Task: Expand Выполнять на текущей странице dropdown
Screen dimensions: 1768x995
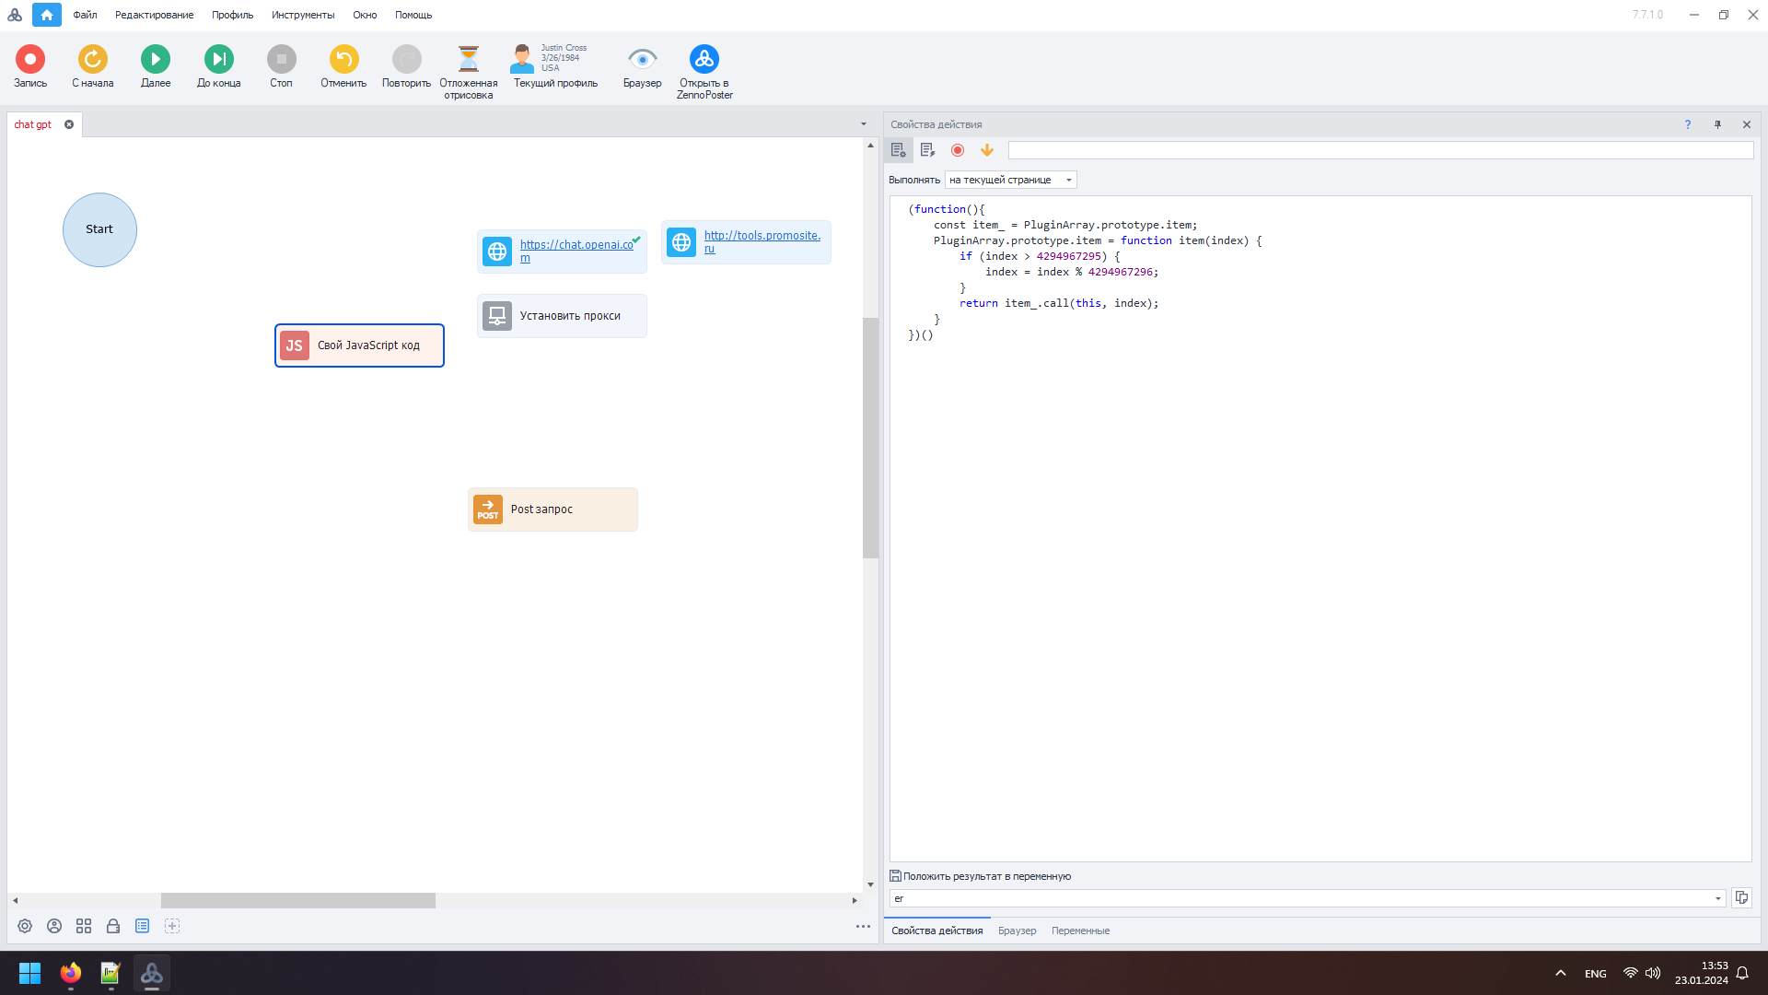Action: point(1010,180)
